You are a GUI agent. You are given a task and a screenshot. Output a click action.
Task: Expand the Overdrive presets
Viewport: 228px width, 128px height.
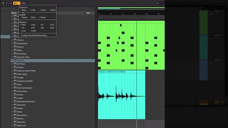(x=12, y=105)
